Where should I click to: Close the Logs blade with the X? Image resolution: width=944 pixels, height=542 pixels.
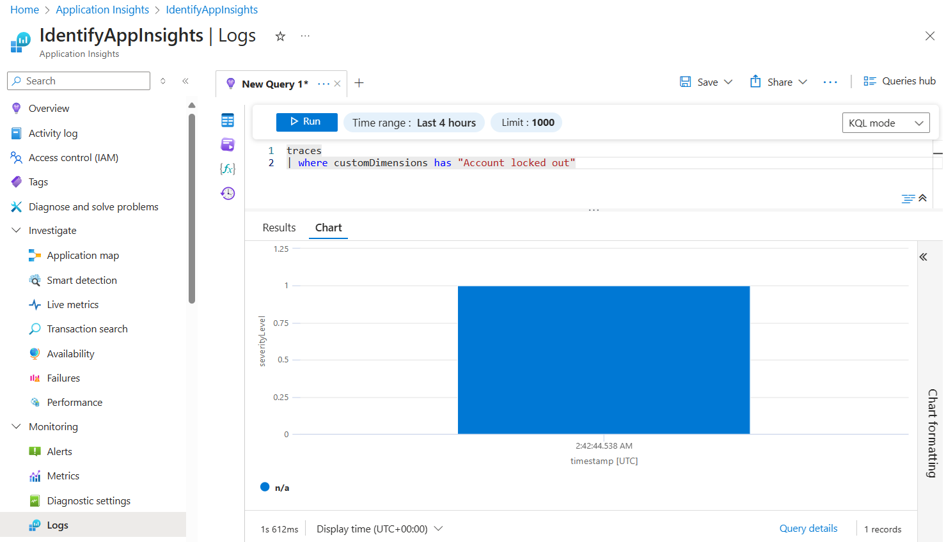pyautogui.click(x=930, y=36)
